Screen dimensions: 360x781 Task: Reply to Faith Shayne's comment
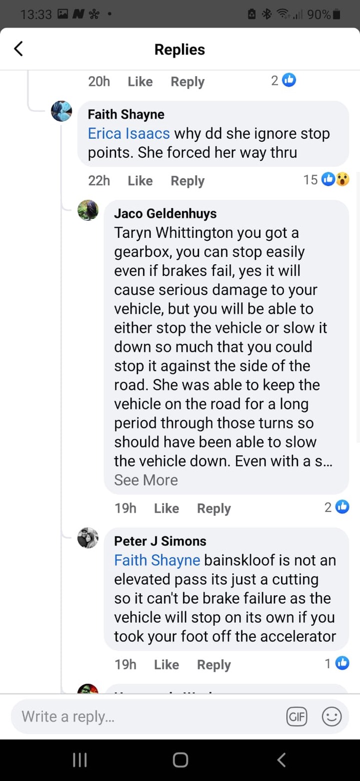click(187, 181)
